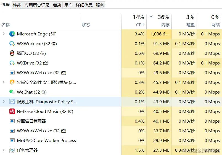Open the 服务 tab
Screen dimensions: 222x155
click(x=100, y=5)
